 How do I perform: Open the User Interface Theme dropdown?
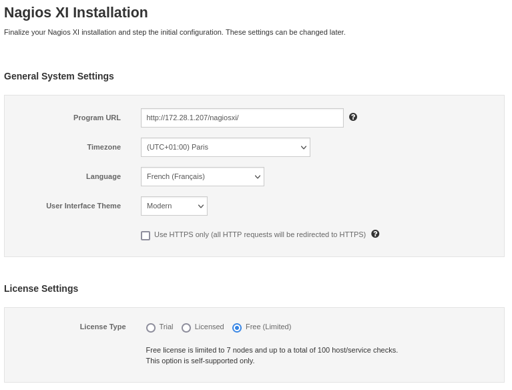[174, 206]
